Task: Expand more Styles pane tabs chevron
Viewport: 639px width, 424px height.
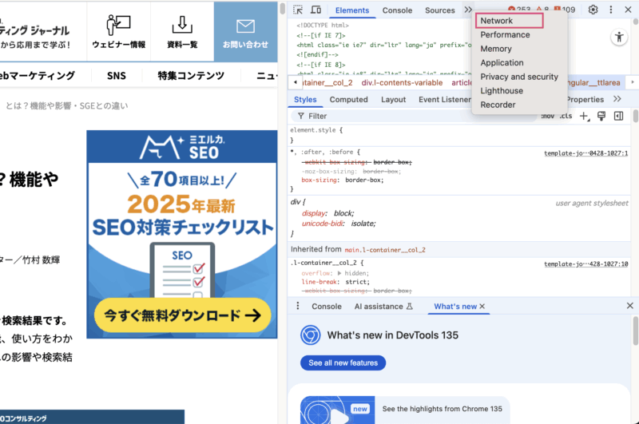Action: [617, 99]
